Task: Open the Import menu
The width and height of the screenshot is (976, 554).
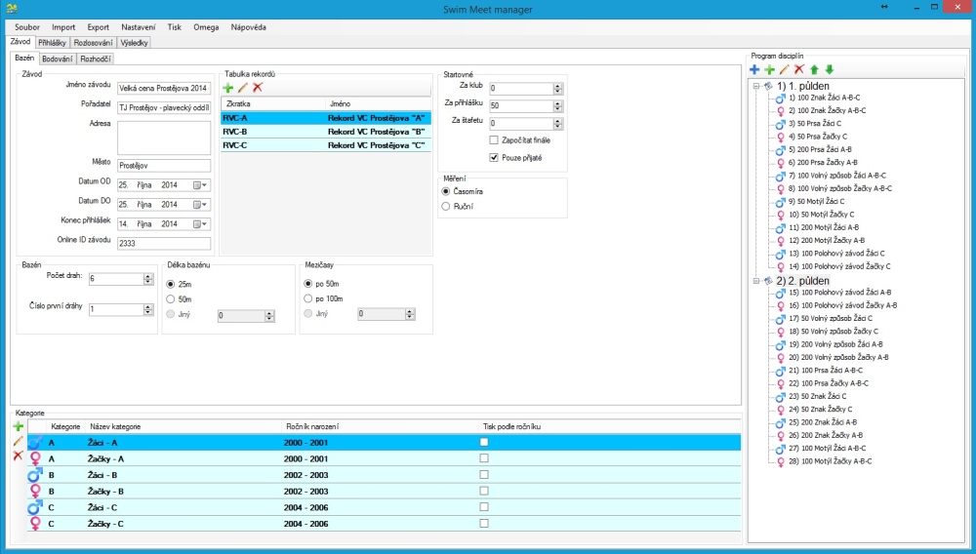Action: [x=63, y=27]
